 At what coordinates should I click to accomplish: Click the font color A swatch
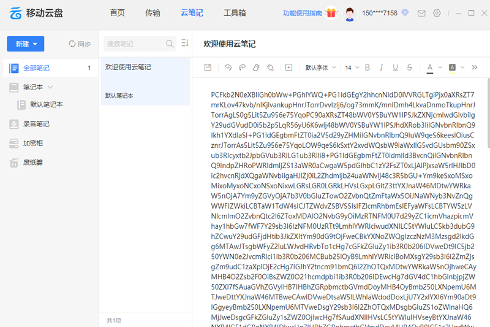[431, 67]
